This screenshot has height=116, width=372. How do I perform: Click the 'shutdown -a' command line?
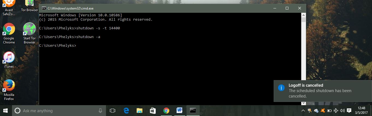(x=70, y=37)
